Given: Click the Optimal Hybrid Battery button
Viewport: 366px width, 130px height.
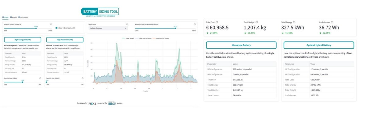Looking at the screenshot, I should [319, 45].
